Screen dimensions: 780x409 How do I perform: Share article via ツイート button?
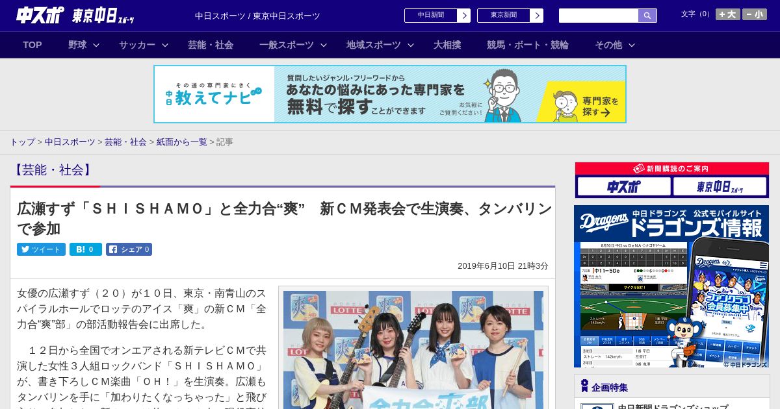point(41,249)
